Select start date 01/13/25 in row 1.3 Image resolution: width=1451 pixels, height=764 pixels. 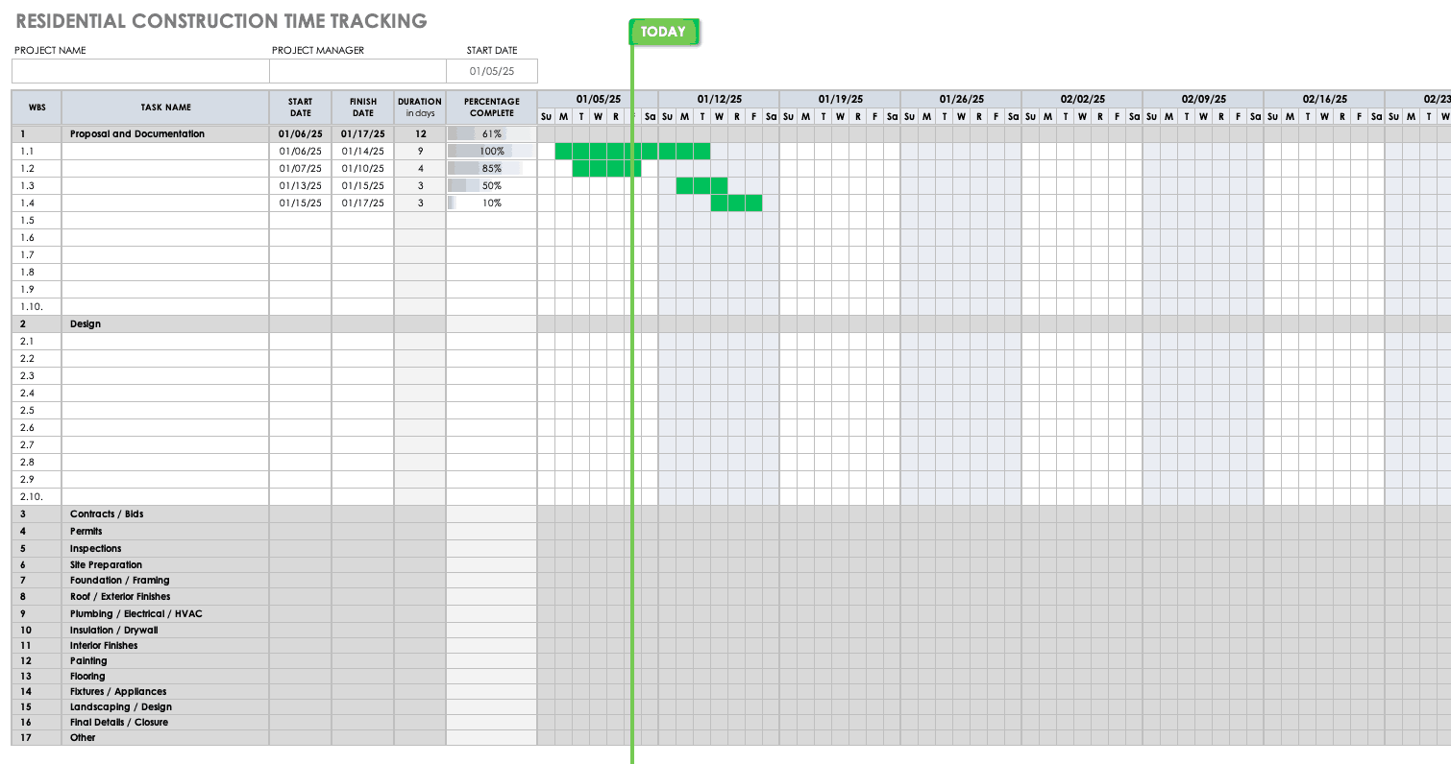[x=301, y=186]
